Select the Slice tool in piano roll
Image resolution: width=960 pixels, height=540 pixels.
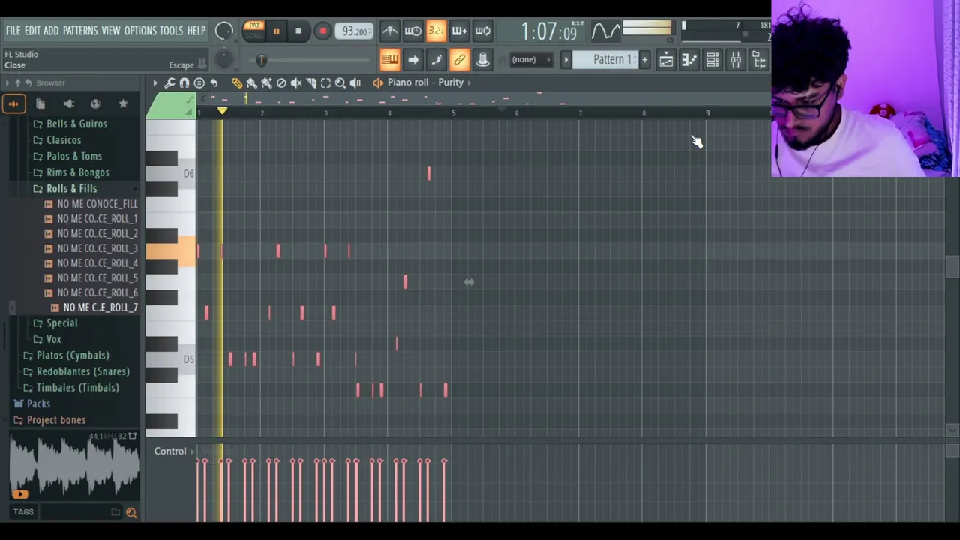coord(311,82)
